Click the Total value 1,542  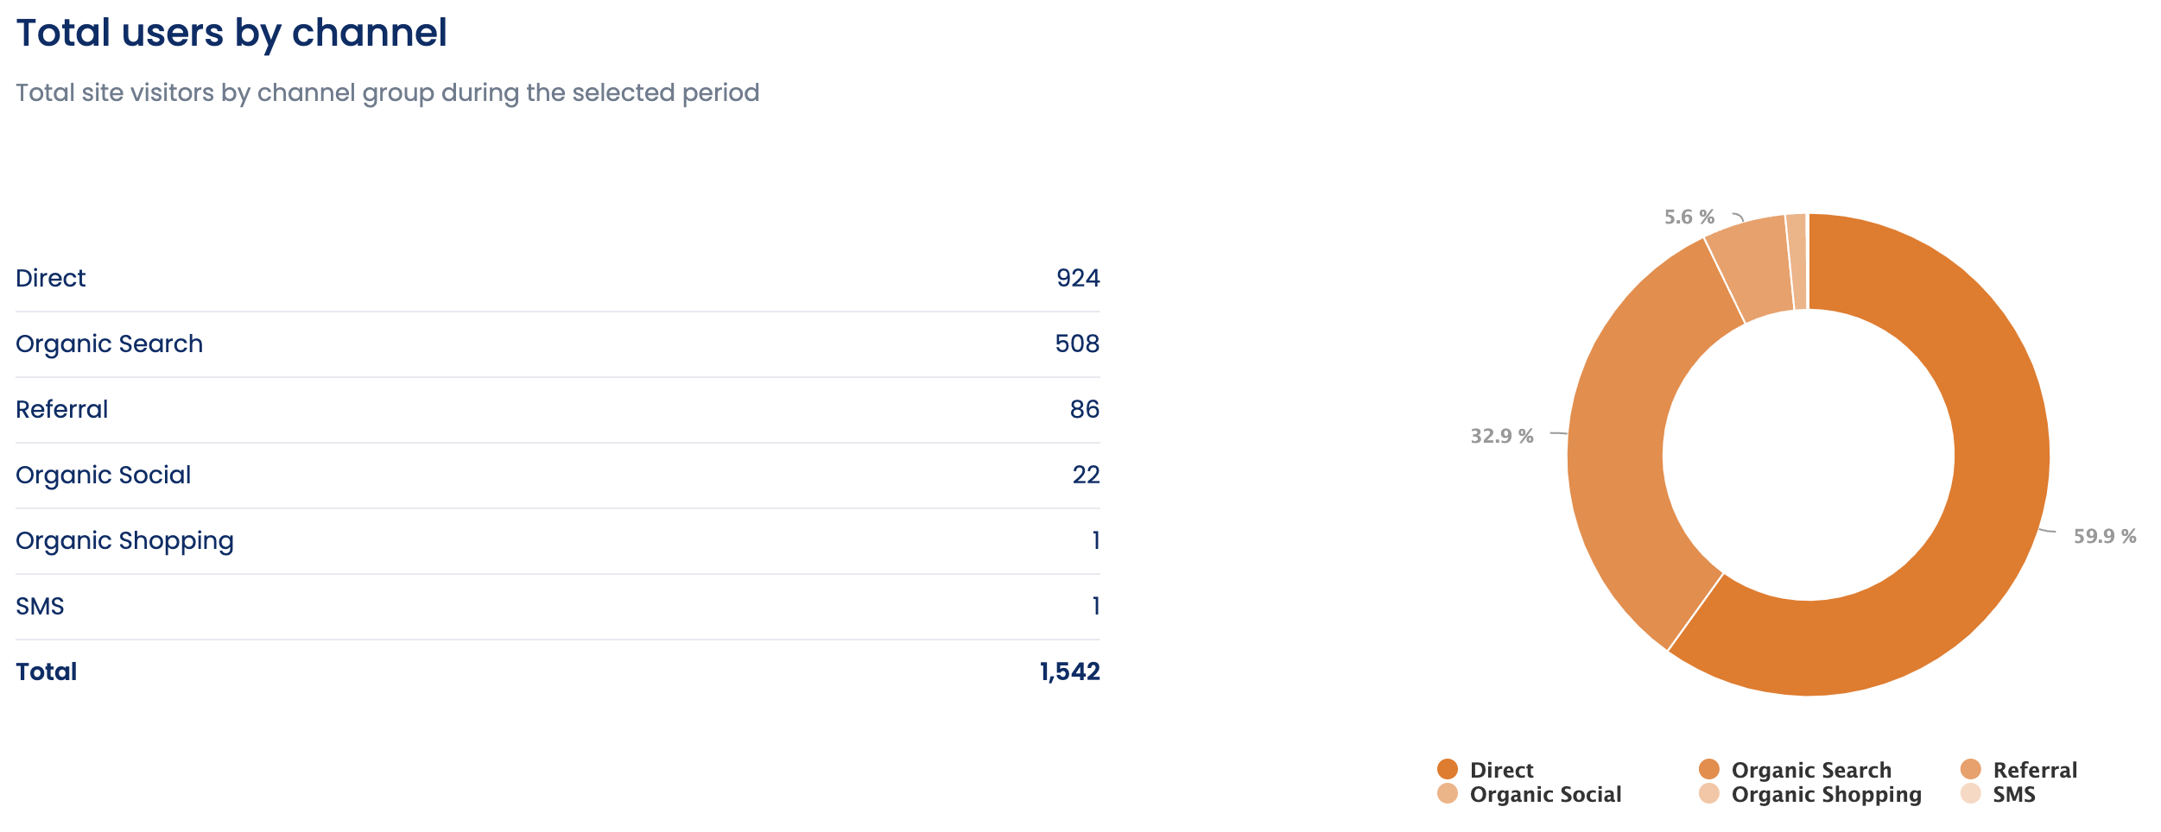coord(1069,671)
